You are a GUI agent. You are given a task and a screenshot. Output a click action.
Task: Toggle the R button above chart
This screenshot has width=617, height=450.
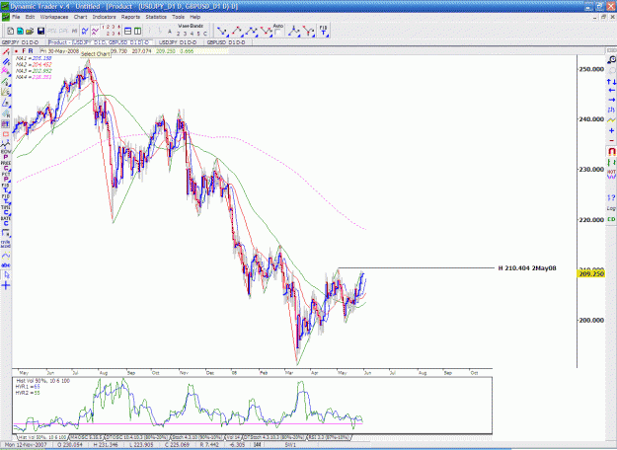coord(31,51)
